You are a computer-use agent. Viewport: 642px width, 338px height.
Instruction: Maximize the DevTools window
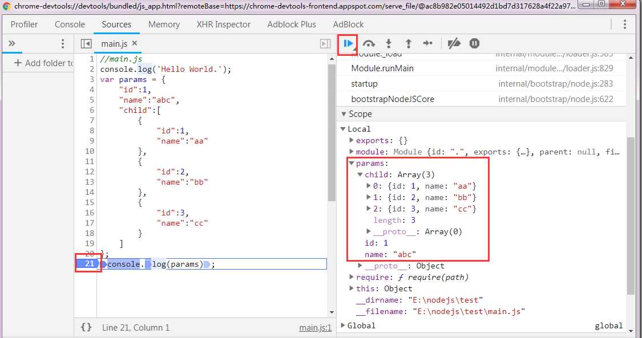tap(601, 4)
